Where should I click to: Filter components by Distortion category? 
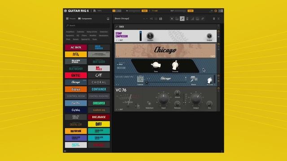tap(104, 32)
